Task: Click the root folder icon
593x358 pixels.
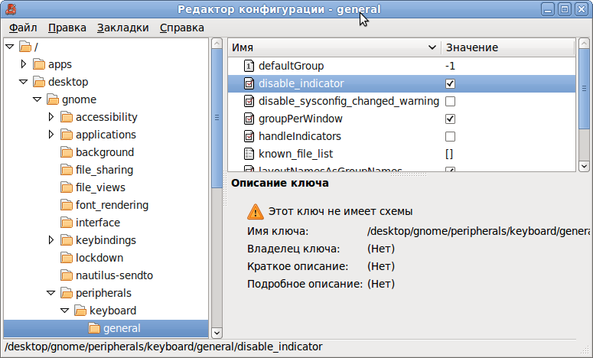Action: point(25,47)
